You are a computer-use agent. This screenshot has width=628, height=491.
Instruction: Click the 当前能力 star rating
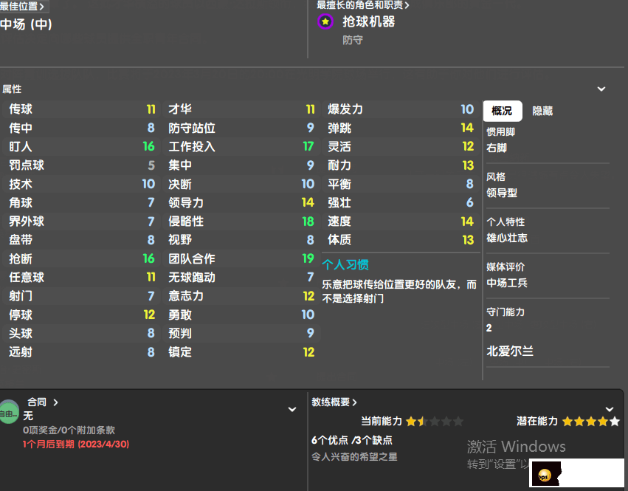(434, 422)
